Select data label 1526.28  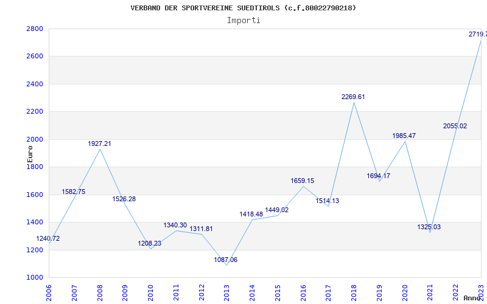click(124, 199)
